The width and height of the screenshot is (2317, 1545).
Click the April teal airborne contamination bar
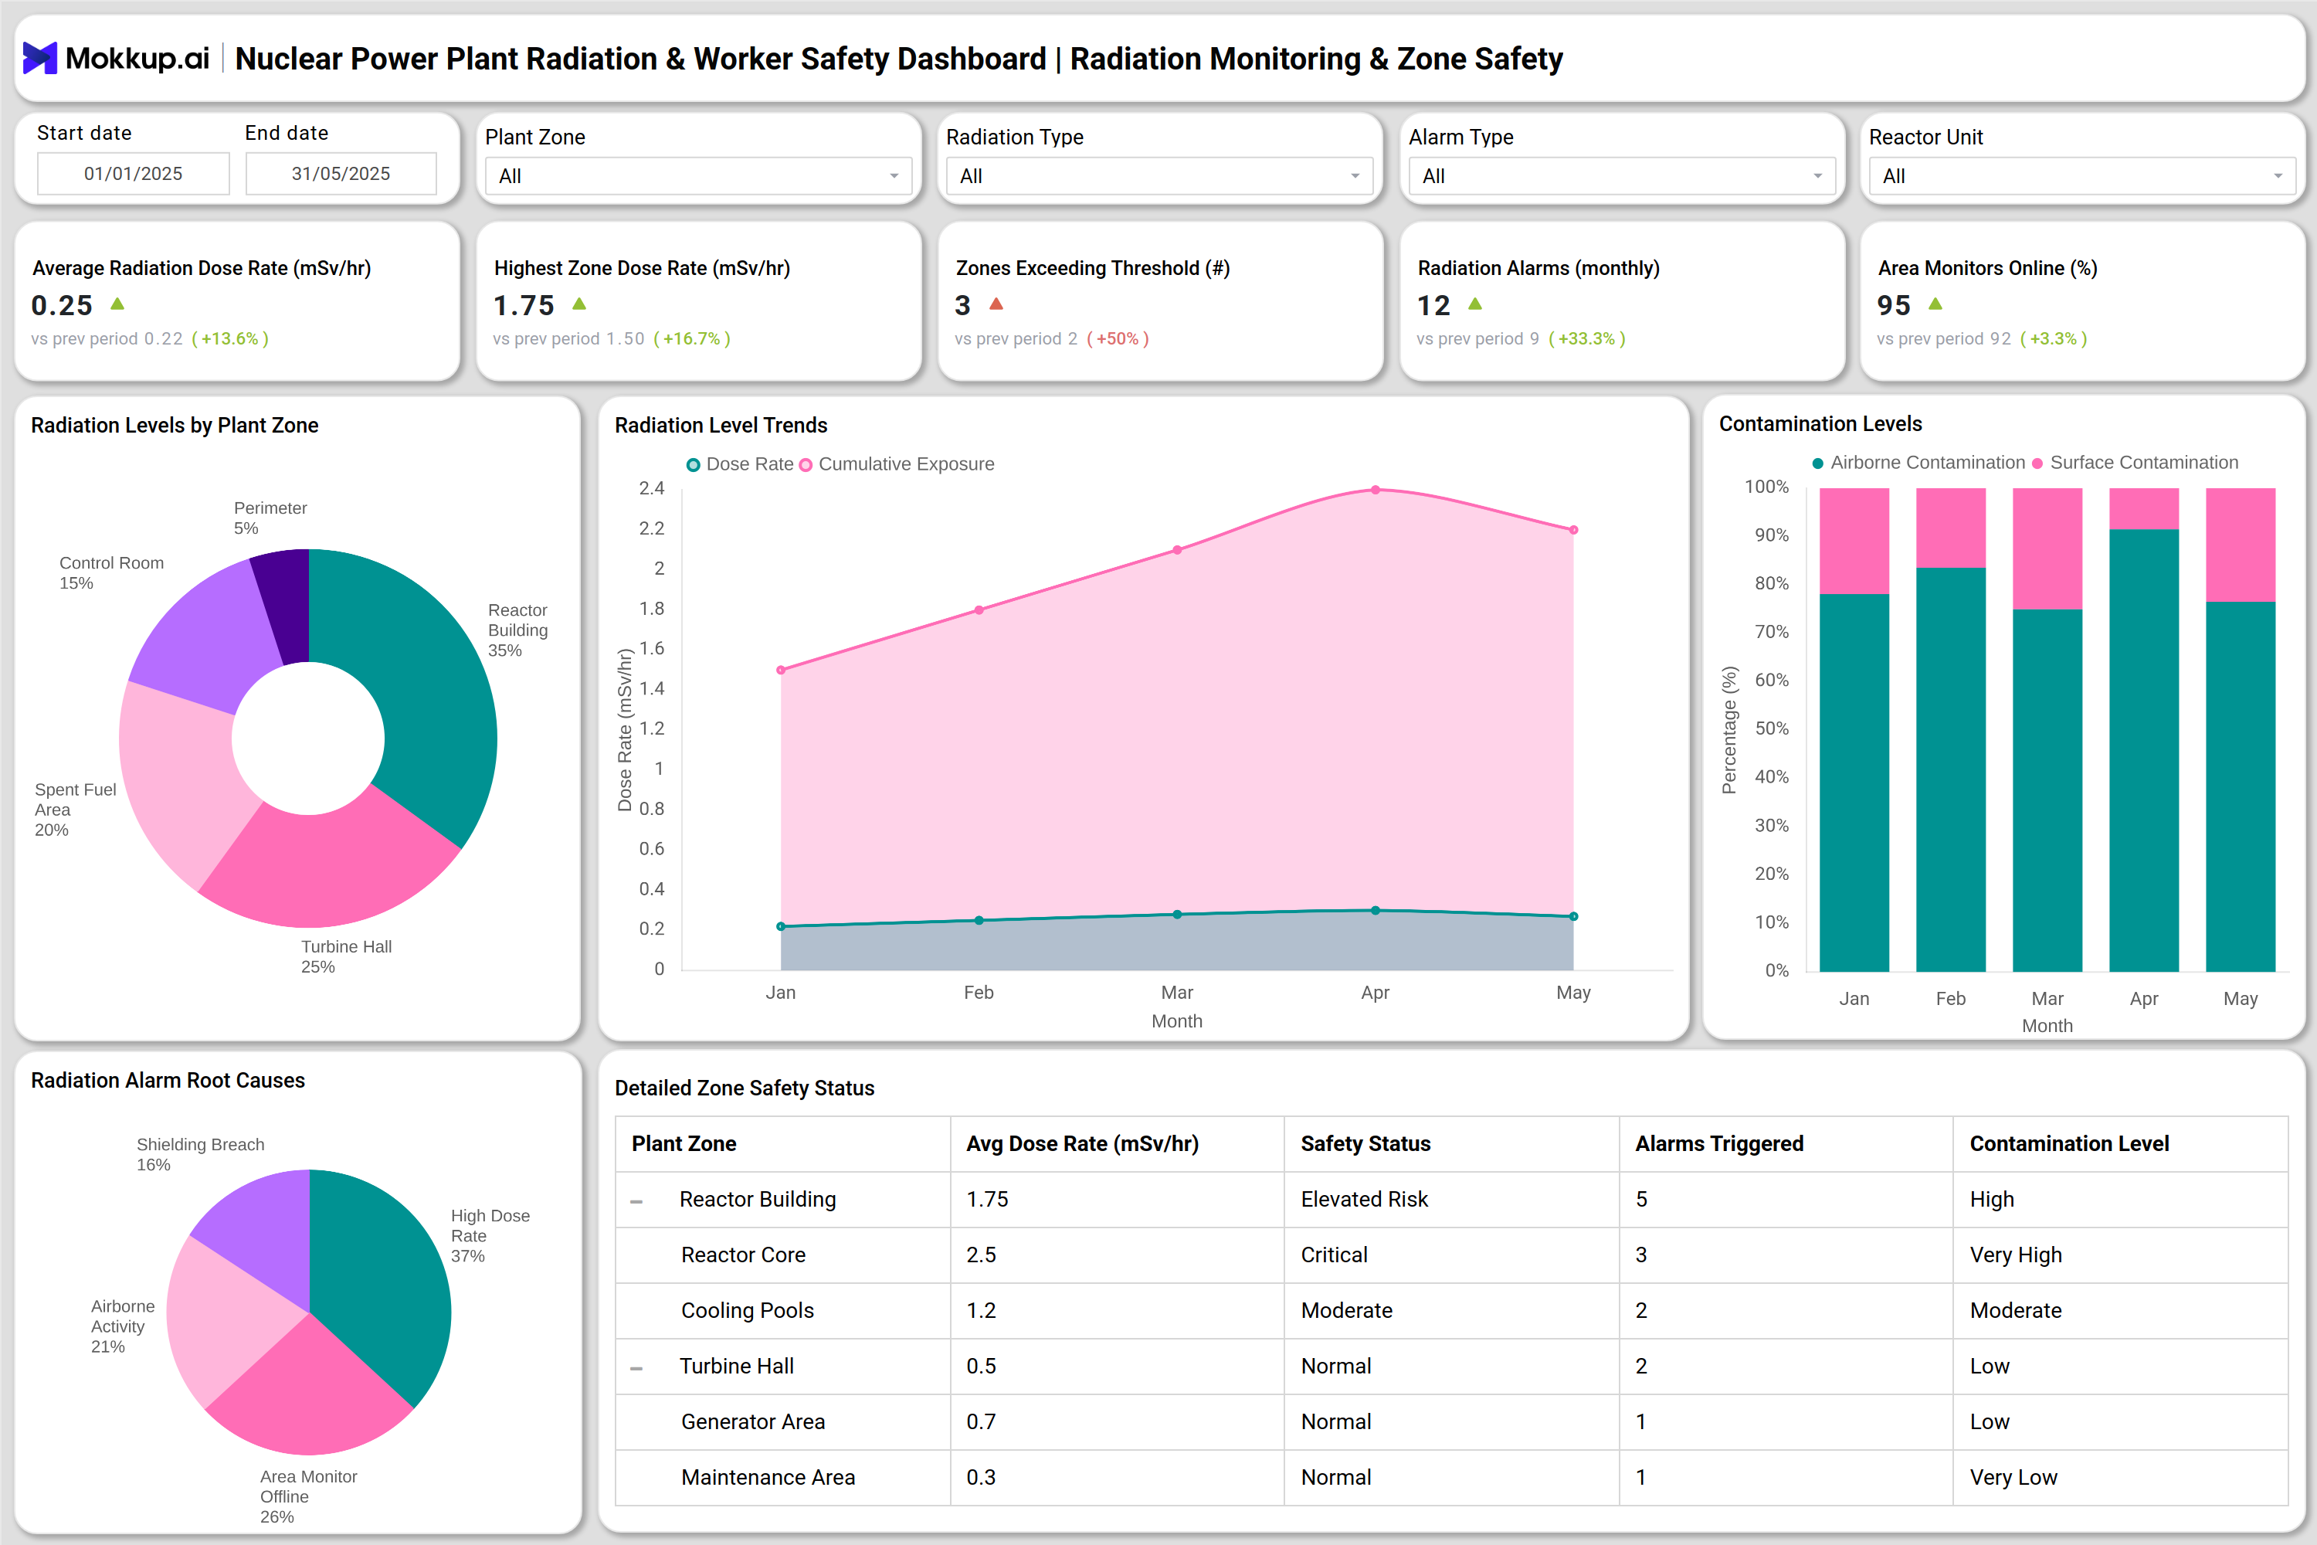2144,751
